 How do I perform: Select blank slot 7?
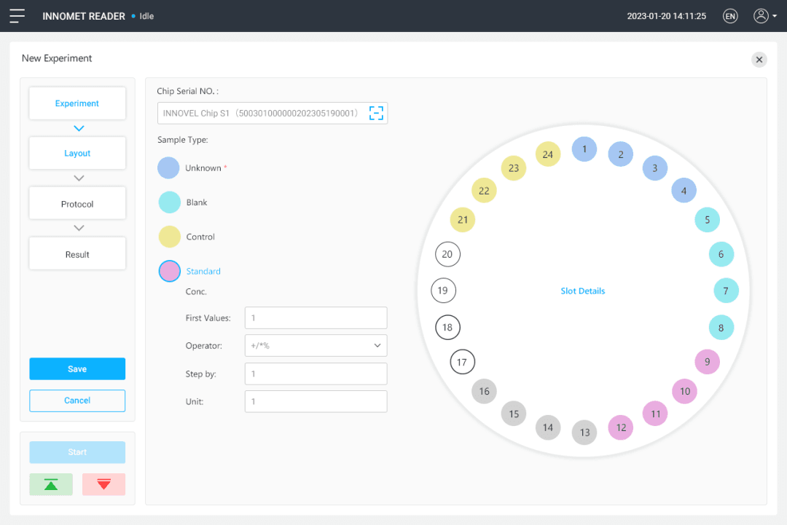726,291
